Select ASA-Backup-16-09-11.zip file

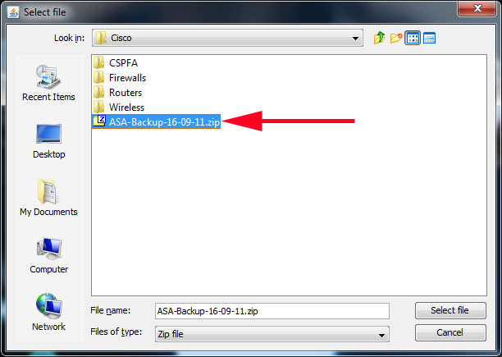point(156,122)
